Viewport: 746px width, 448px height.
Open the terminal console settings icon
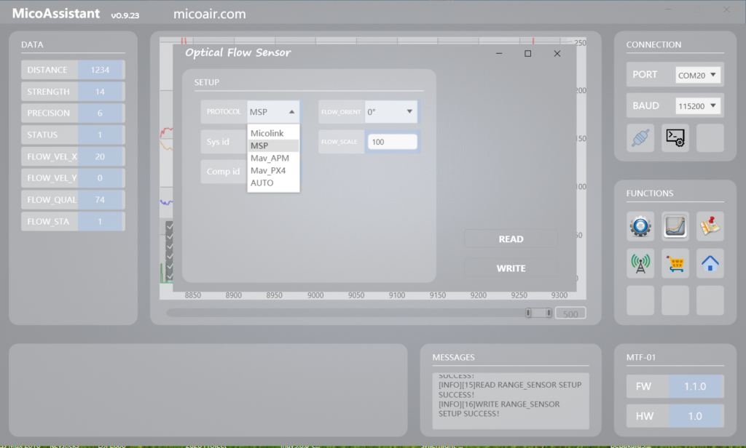click(x=675, y=138)
